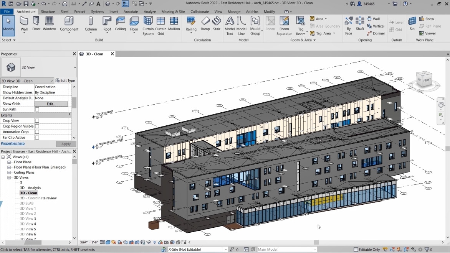Image resolution: width=450 pixels, height=253 pixels.
Task: Select the Wall tool
Action: 24,25
